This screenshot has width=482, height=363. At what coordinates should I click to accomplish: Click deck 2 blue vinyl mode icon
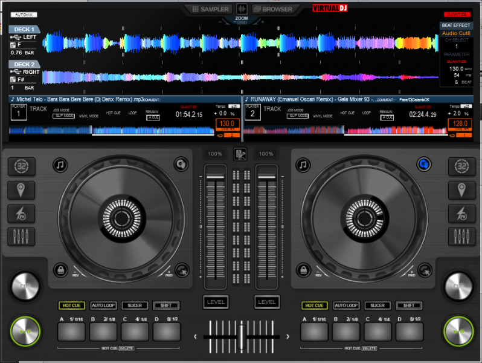tap(424, 164)
